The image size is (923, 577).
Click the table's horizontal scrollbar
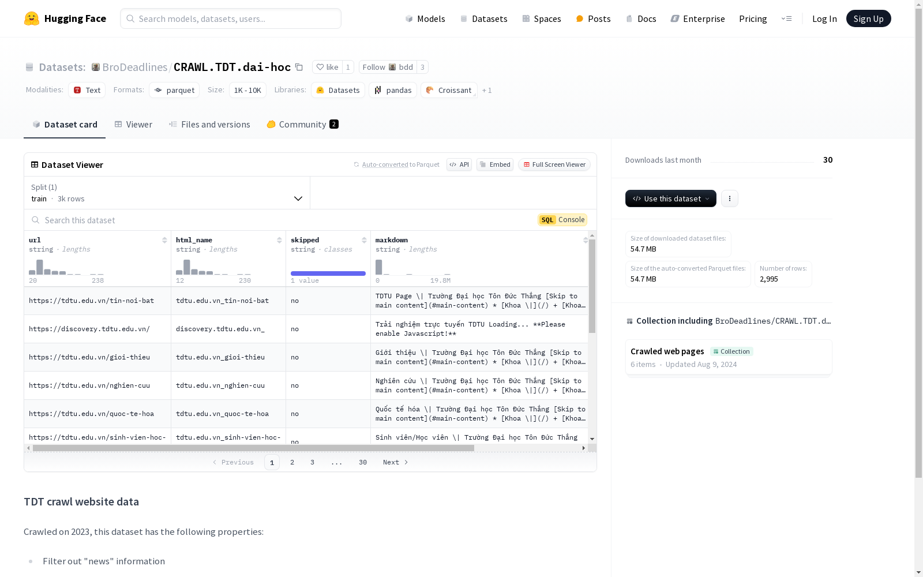tap(253, 448)
